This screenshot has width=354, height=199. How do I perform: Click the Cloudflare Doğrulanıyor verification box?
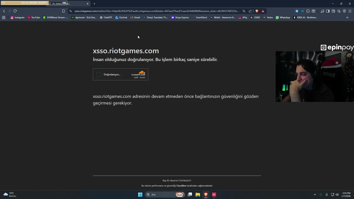click(x=121, y=74)
